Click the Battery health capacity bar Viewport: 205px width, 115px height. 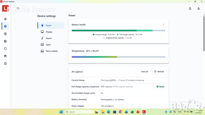tap(119, 31)
